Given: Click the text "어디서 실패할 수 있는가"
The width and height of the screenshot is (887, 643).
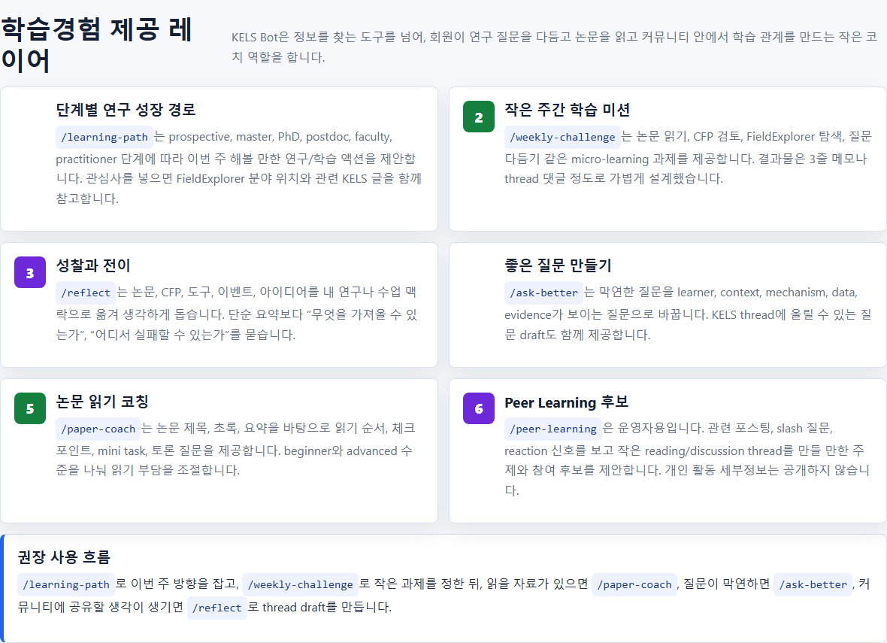Looking at the screenshot, I should (159, 335).
